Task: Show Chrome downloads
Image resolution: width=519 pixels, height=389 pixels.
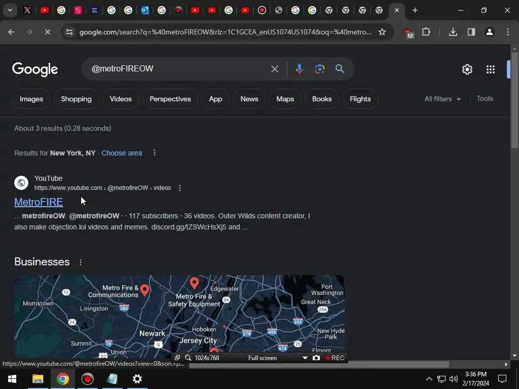Action: 453,32
